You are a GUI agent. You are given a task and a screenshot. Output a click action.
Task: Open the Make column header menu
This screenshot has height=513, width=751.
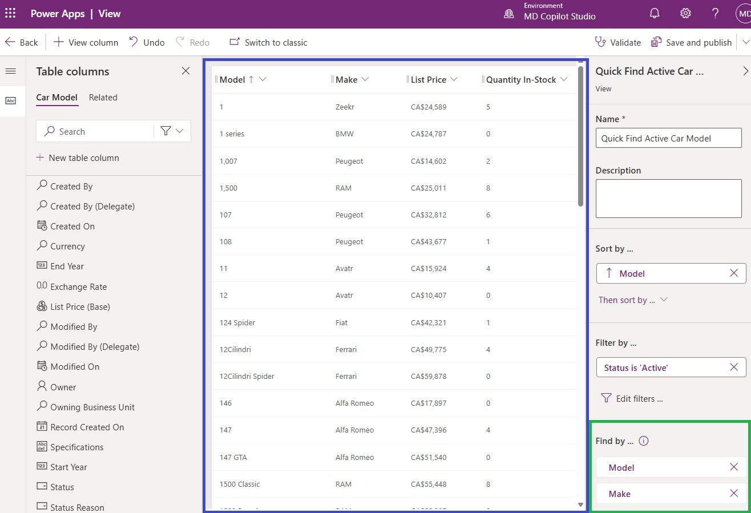click(365, 79)
